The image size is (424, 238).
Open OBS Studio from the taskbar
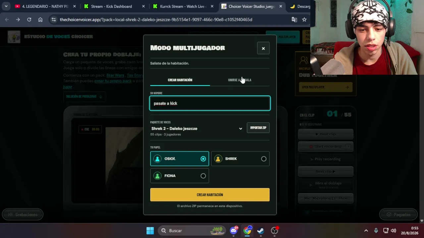pos(275,231)
